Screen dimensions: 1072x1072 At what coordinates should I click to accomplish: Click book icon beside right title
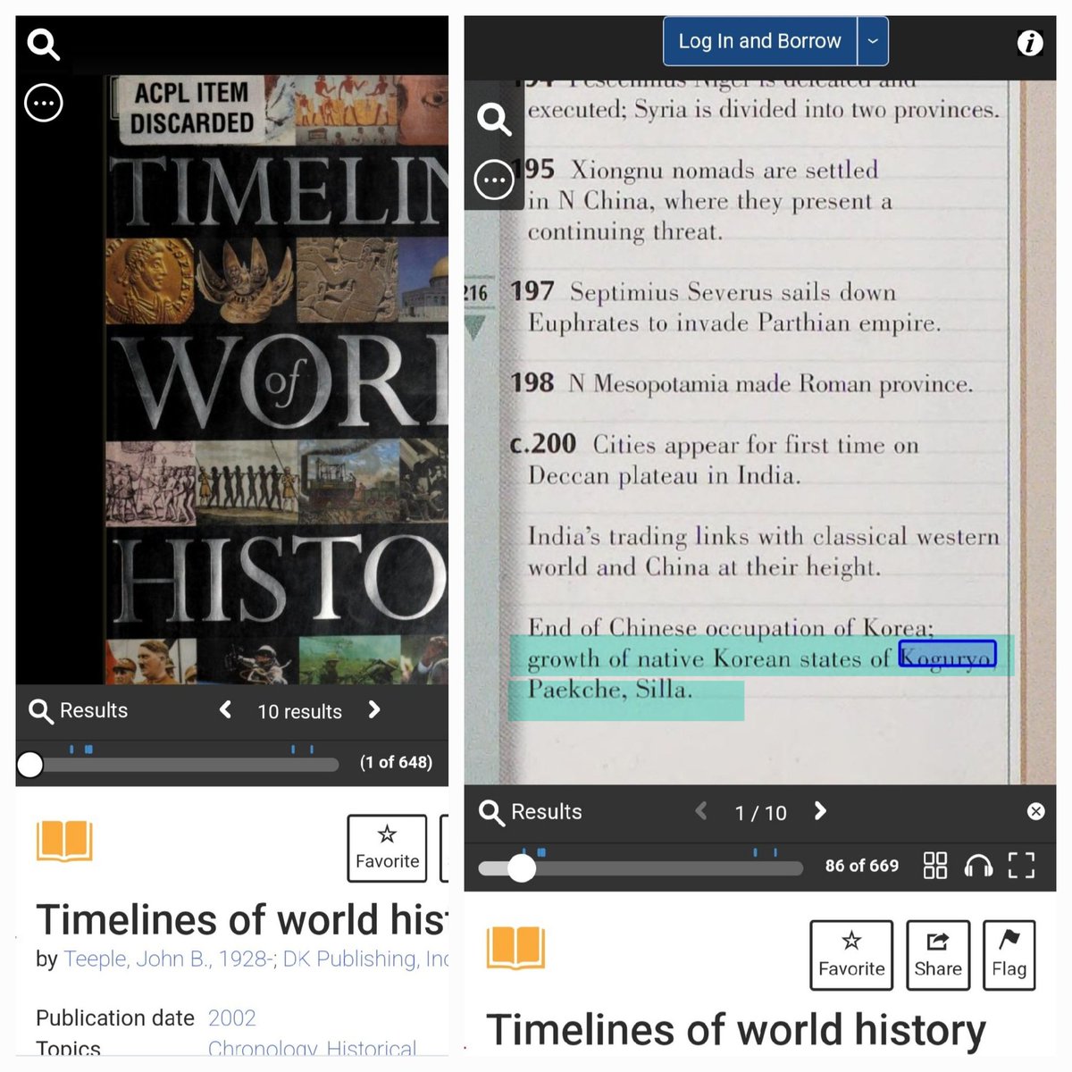tap(515, 949)
